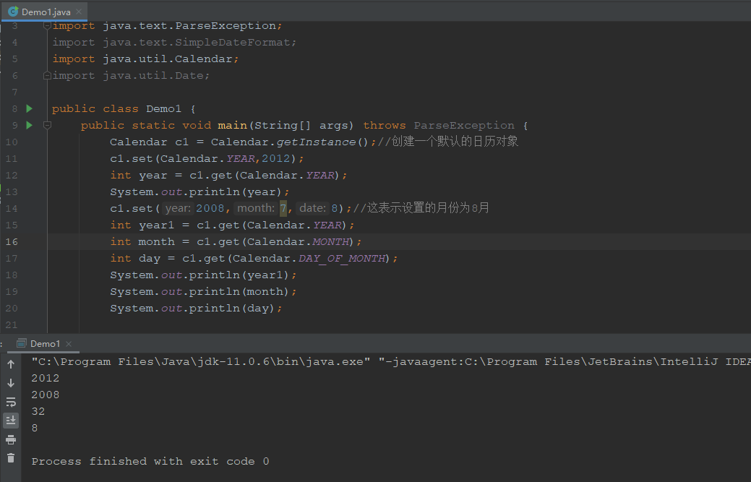Close the Demo1 console tab
The height and width of the screenshot is (482, 751).
click(x=69, y=343)
